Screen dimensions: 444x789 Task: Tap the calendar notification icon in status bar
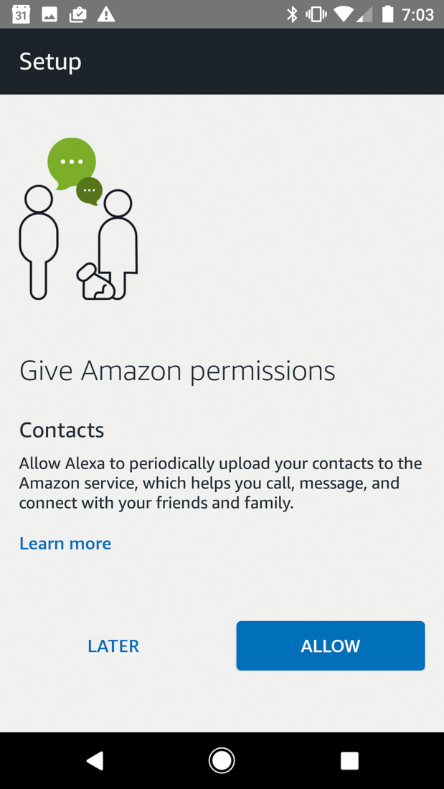pyautogui.click(x=22, y=14)
